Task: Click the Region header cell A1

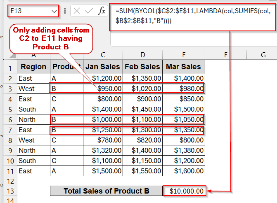Action: (33, 66)
